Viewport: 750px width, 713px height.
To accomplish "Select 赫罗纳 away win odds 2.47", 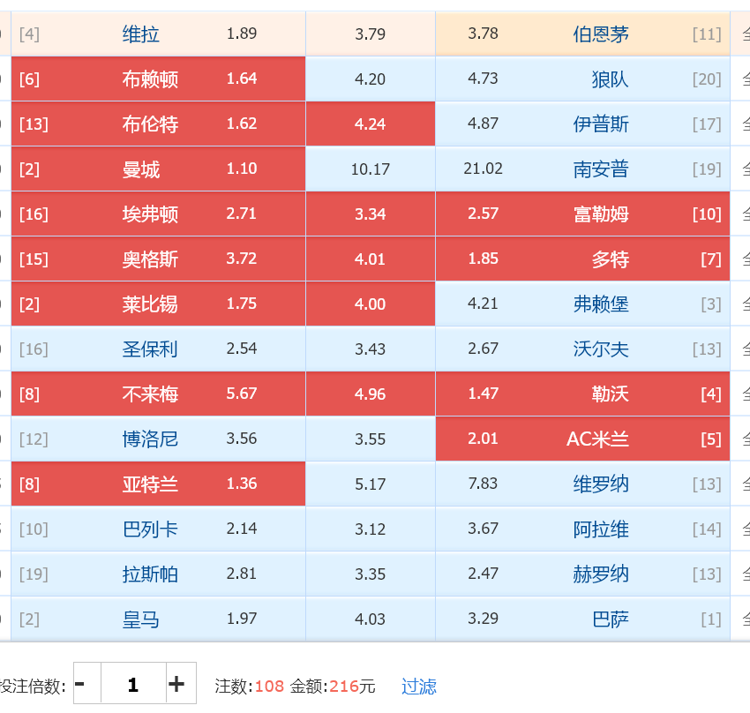I will [x=582, y=574].
